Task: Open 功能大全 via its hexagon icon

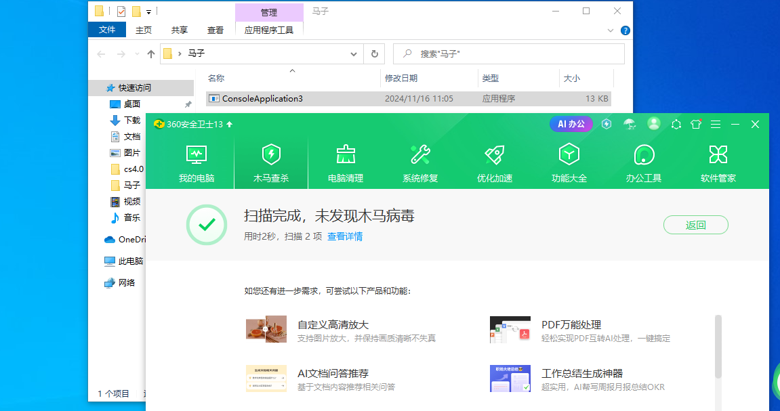Action: 569,154
